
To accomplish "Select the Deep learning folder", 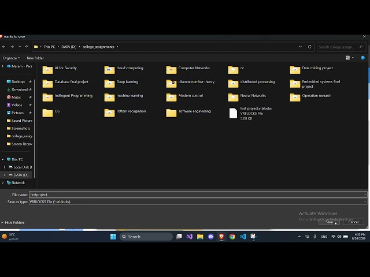I will pos(121,83).
